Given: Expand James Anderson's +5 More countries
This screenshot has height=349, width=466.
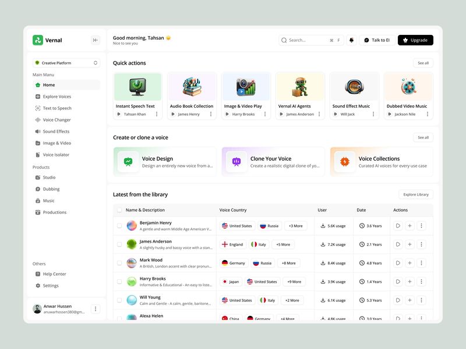Looking at the screenshot, I should (283, 244).
